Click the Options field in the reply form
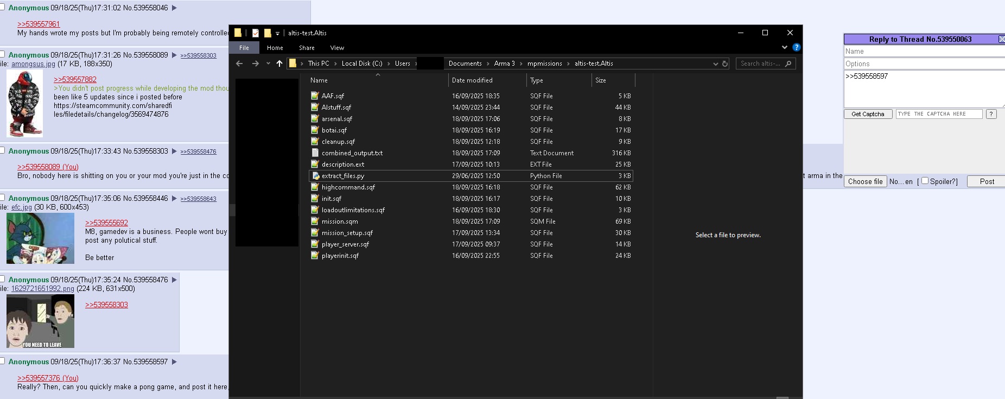 [x=924, y=64]
